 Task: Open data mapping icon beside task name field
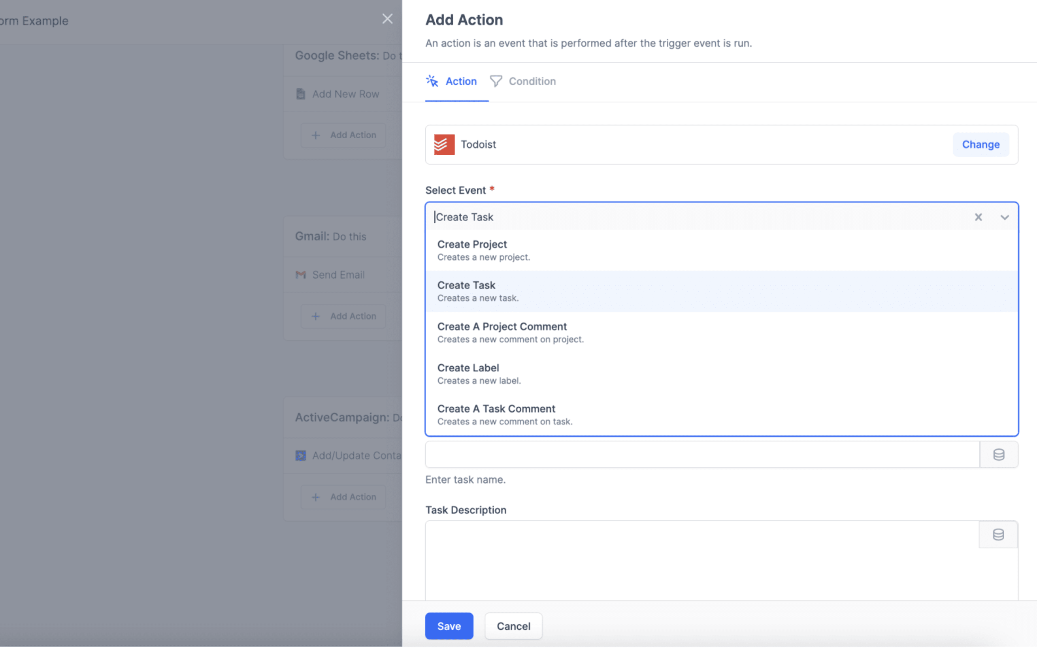[999, 454]
